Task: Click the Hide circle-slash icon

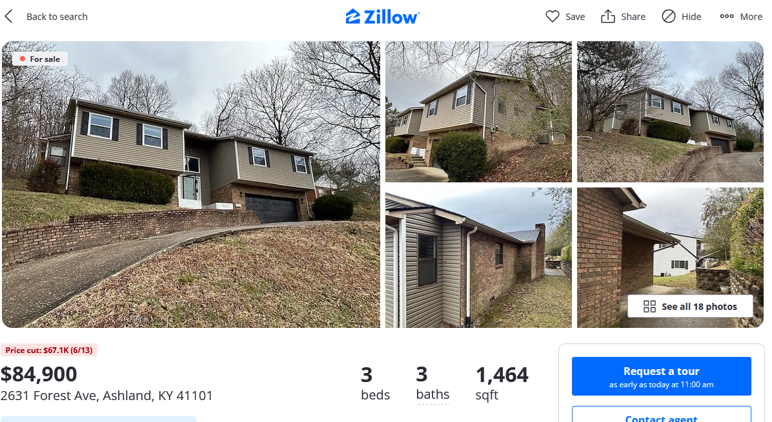Action: [x=669, y=16]
